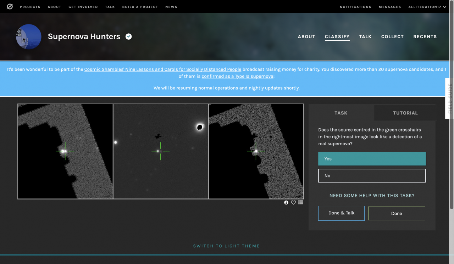The height and width of the screenshot is (264, 454).
Task: Add subject to collection list icon
Action: click(x=301, y=202)
